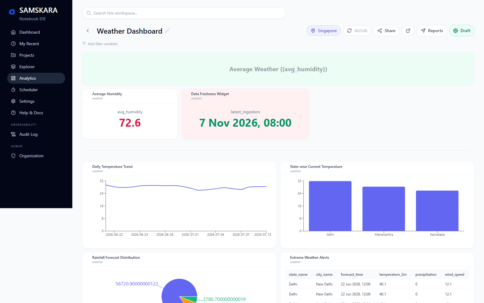
Task: Click the share nodes icon
Action: pyautogui.click(x=380, y=31)
